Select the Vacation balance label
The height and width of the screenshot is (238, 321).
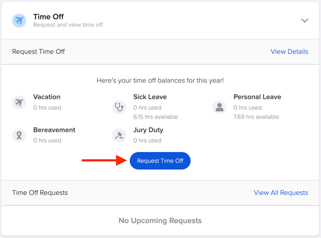click(x=46, y=97)
